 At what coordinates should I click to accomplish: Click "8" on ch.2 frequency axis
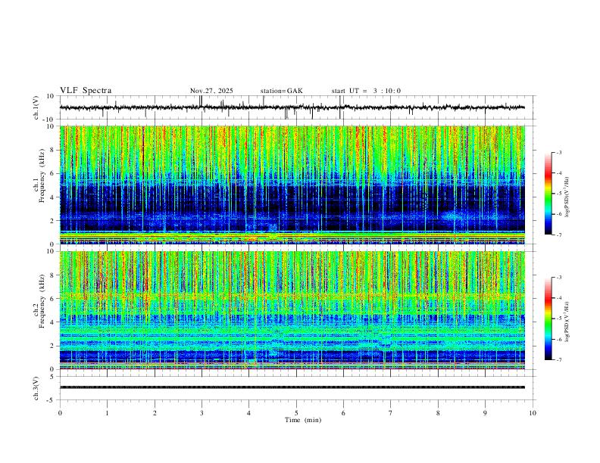click(x=52, y=275)
